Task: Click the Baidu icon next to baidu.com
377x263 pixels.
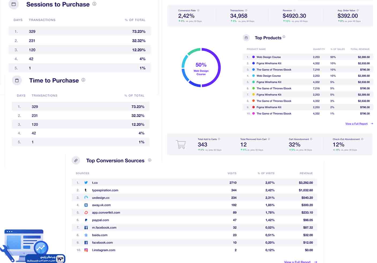Action: pyautogui.click(x=86, y=235)
